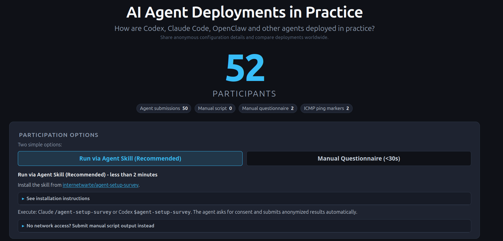Click the ICMP ping markers 2 badge
Viewport: 503px width, 241px height.
coord(326,108)
